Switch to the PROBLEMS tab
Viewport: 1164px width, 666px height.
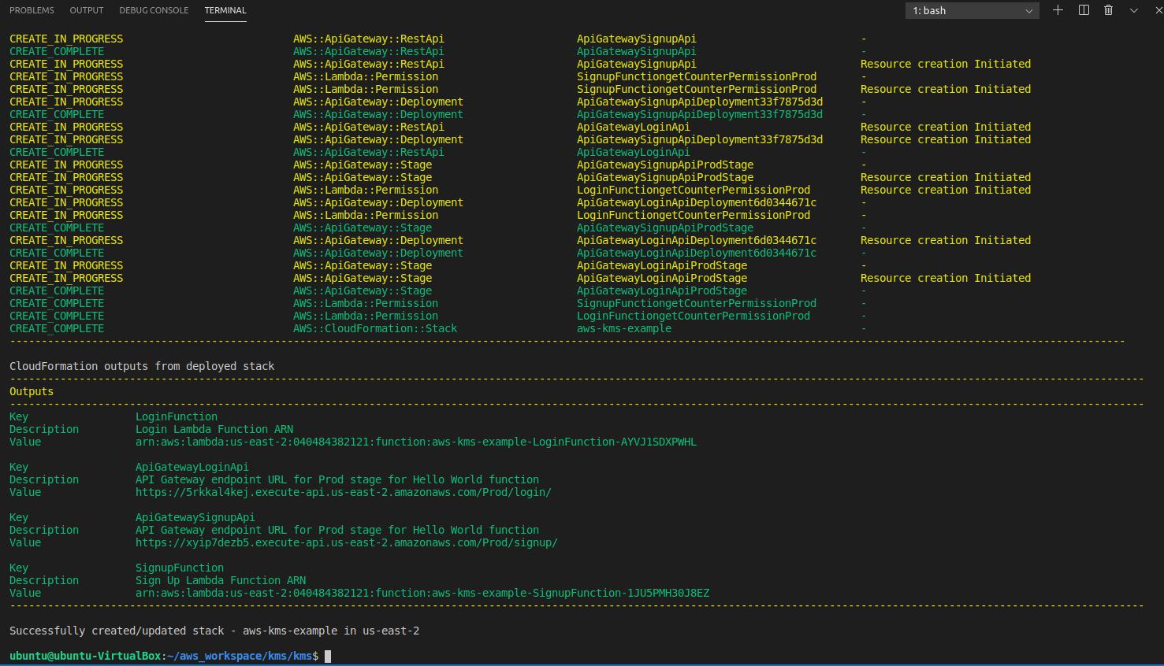(32, 10)
